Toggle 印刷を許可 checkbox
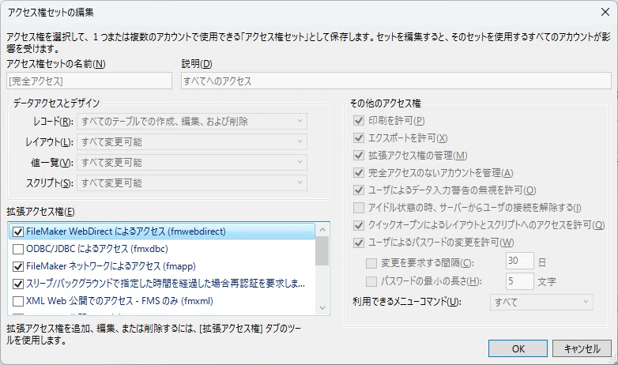Screen dimensions: 618x365 pyautogui.click(x=359, y=121)
